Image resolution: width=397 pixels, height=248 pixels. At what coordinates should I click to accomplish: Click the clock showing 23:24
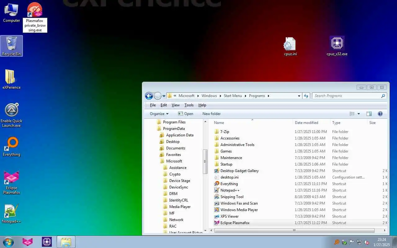point(381,242)
